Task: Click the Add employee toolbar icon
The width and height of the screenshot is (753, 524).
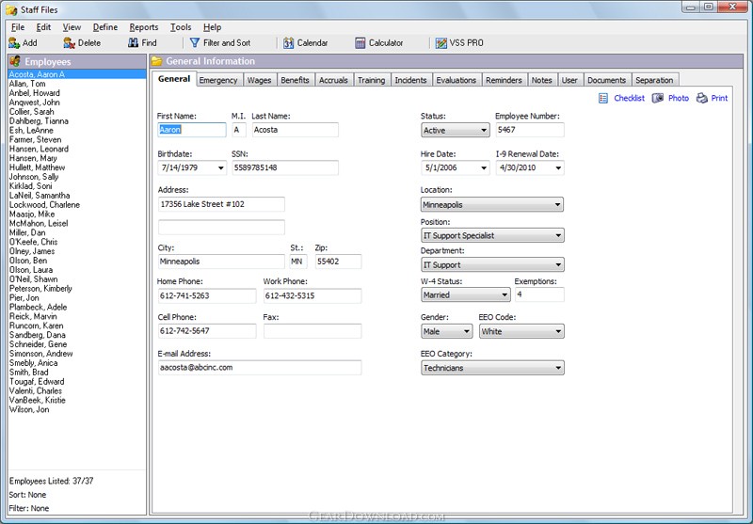Action: tap(14, 43)
